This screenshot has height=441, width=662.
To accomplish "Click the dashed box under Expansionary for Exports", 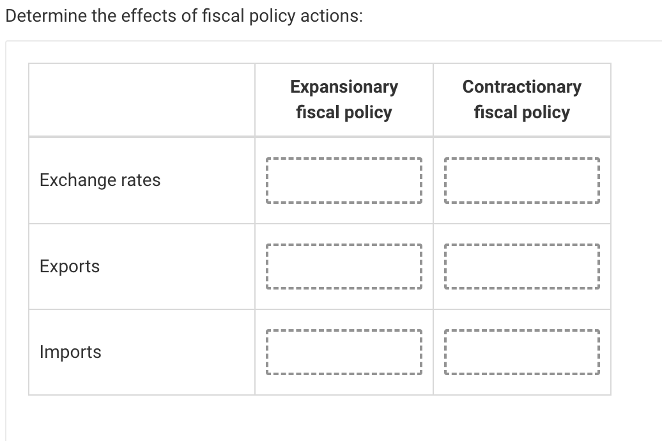I will 343,267.
